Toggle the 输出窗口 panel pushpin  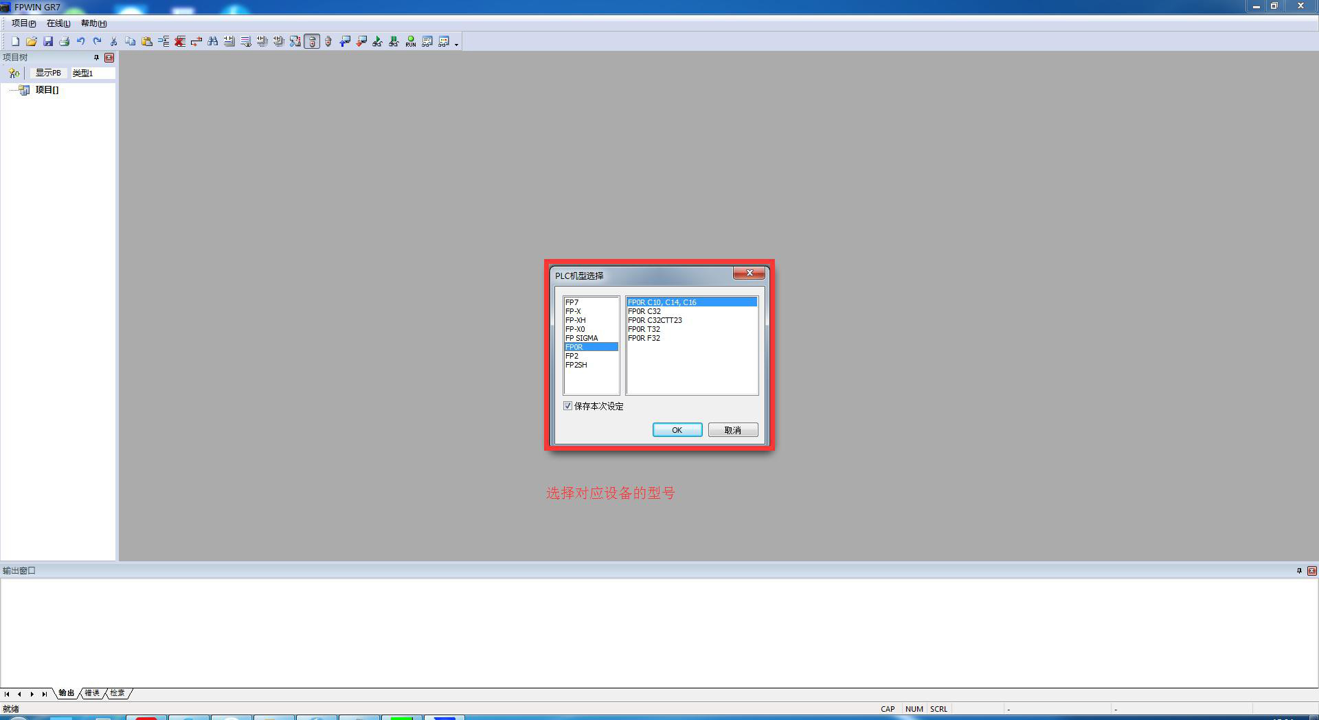pos(1299,571)
